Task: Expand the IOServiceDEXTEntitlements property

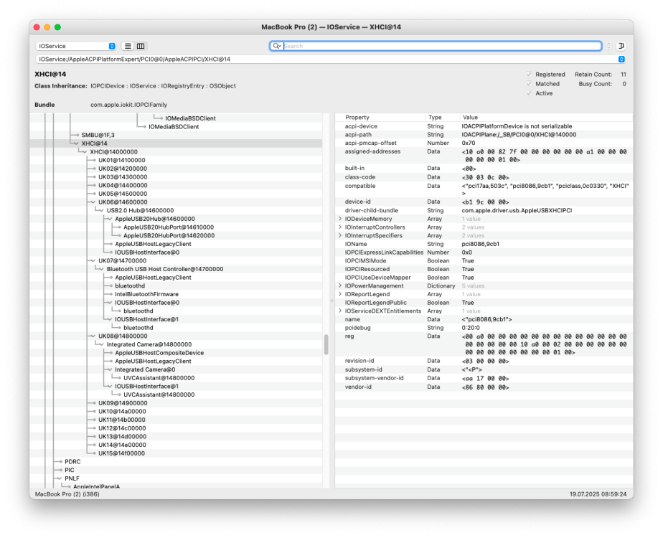Action: (340, 311)
